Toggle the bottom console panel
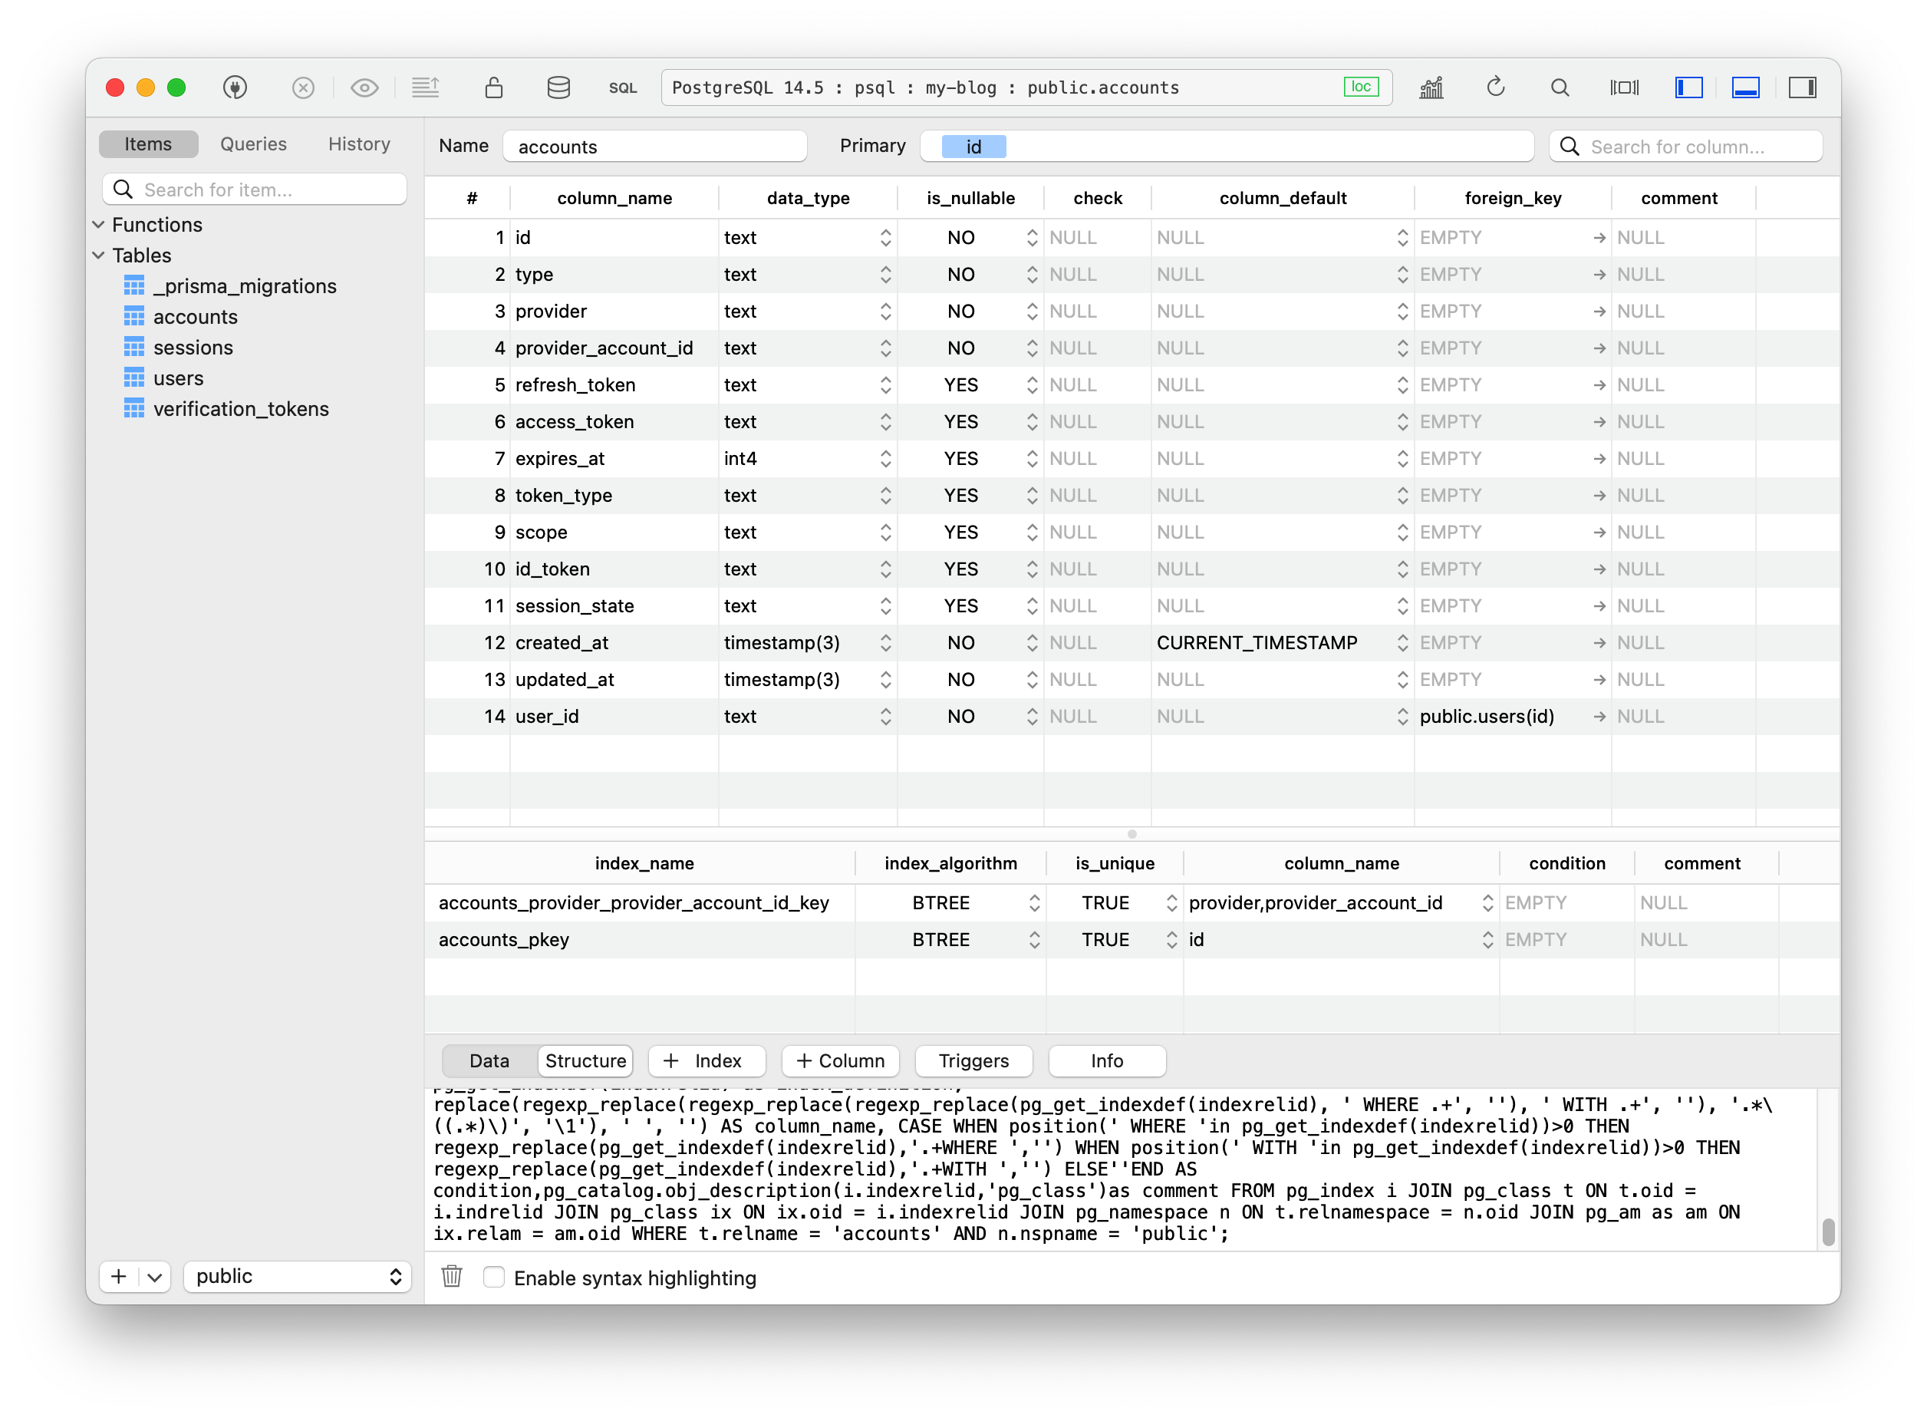 1745,87
